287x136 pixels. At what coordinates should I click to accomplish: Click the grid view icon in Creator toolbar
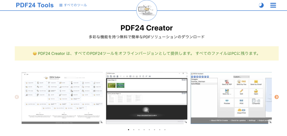(x=150, y=77)
